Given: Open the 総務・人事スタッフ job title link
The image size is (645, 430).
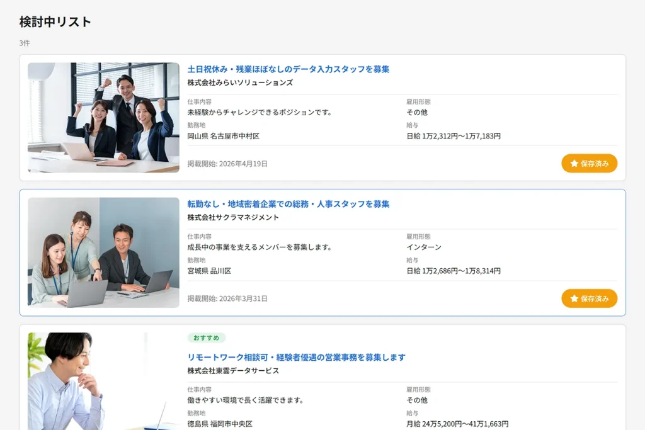Looking at the screenshot, I should click(288, 204).
